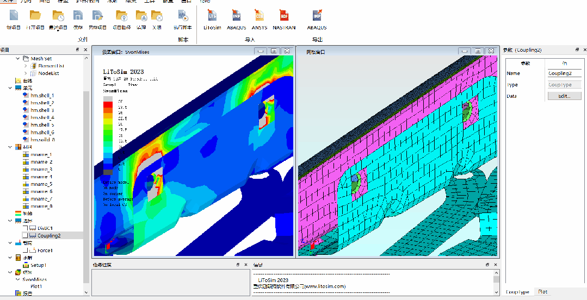This screenshot has height=300, width=587.
Task: Collapse the solver group containing Setup1
Action: [10, 258]
